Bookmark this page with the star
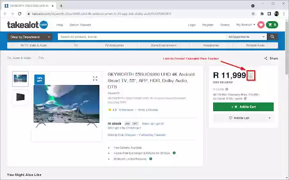The height and width of the screenshot is (180, 289). (x=253, y=14)
